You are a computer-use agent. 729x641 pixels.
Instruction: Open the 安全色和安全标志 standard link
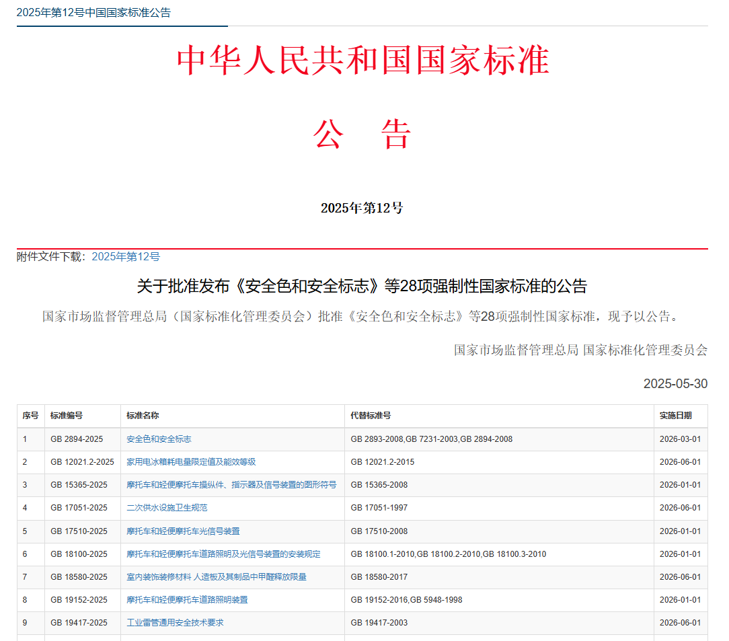coord(157,439)
